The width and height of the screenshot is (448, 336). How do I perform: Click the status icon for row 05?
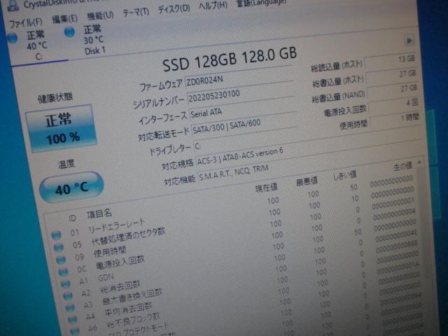point(59,247)
